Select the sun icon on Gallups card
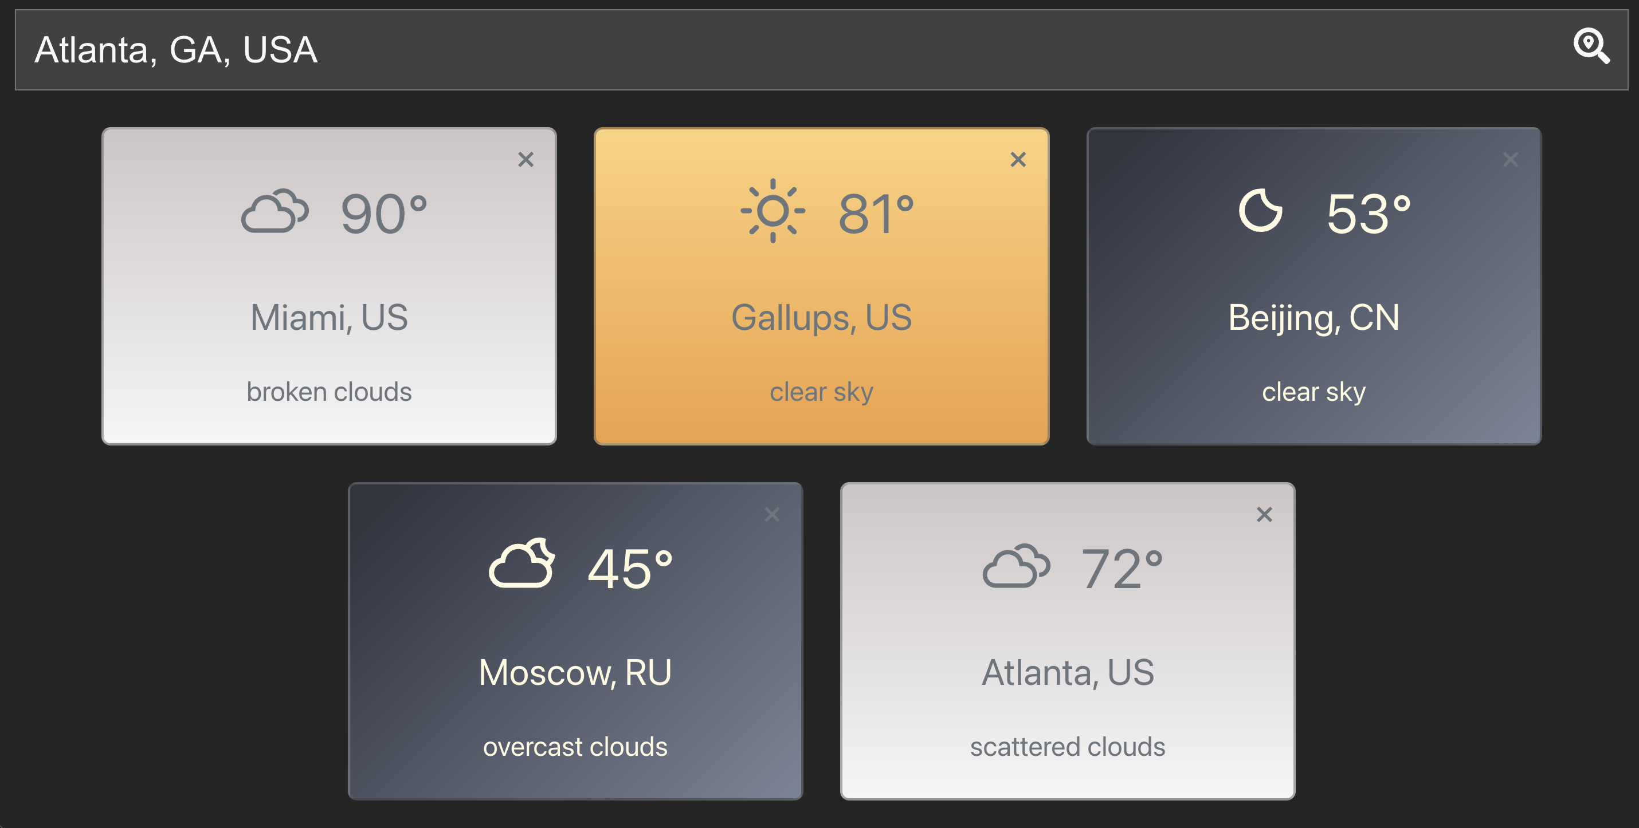The width and height of the screenshot is (1639, 828). coord(773,211)
